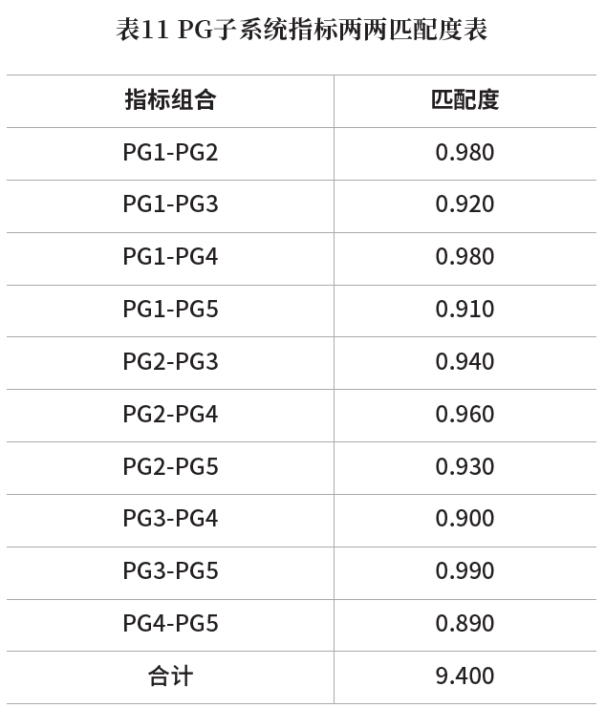
Task: Select the PG3-PG4 cell
Action: 170,519
